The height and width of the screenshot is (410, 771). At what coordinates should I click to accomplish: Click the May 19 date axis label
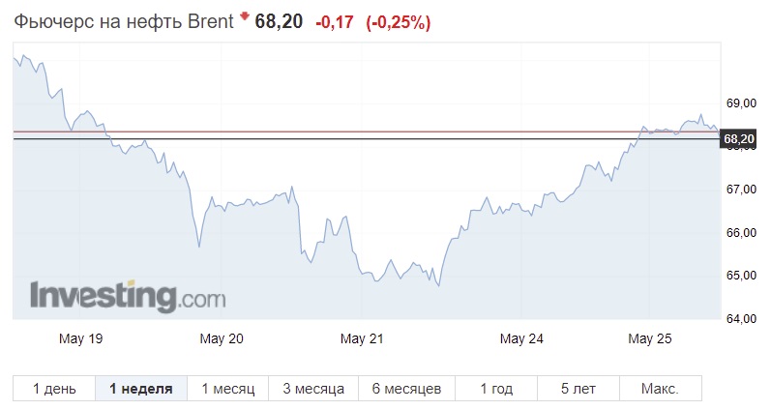point(80,338)
